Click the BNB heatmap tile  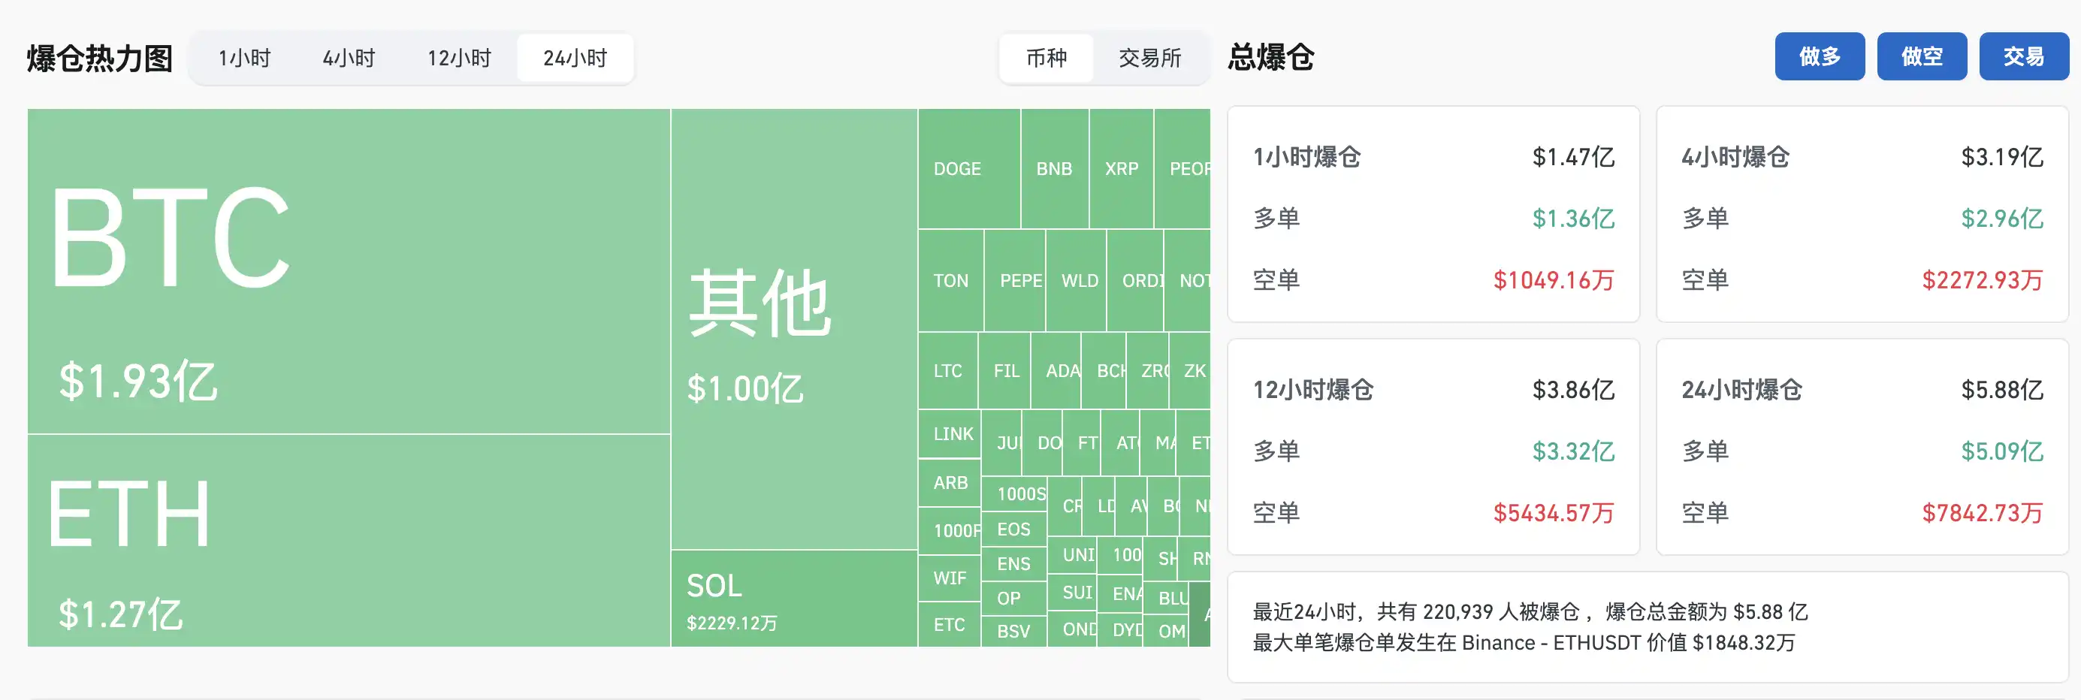tap(1055, 169)
